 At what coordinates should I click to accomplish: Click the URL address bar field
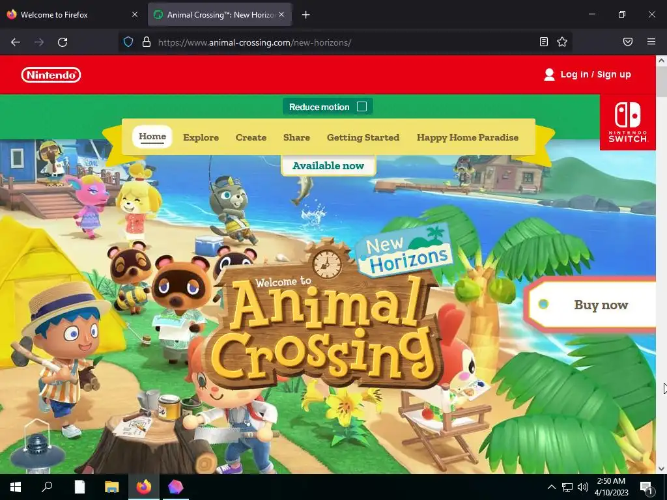345,42
